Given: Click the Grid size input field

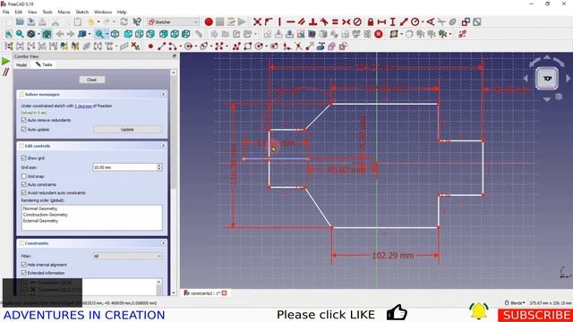Looking at the screenshot, I should (x=124, y=167).
